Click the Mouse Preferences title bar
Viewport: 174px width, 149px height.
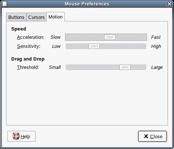point(87,4)
